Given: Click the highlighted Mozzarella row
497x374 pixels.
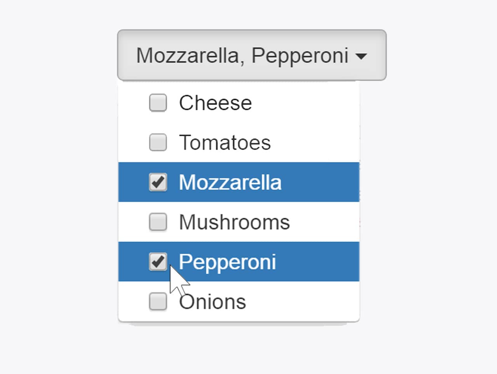Looking at the screenshot, I should [239, 182].
